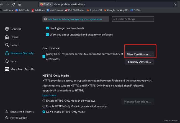Uncheck Block dangerous downloads
The height and width of the screenshot is (123, 180).
coord(47,28)
